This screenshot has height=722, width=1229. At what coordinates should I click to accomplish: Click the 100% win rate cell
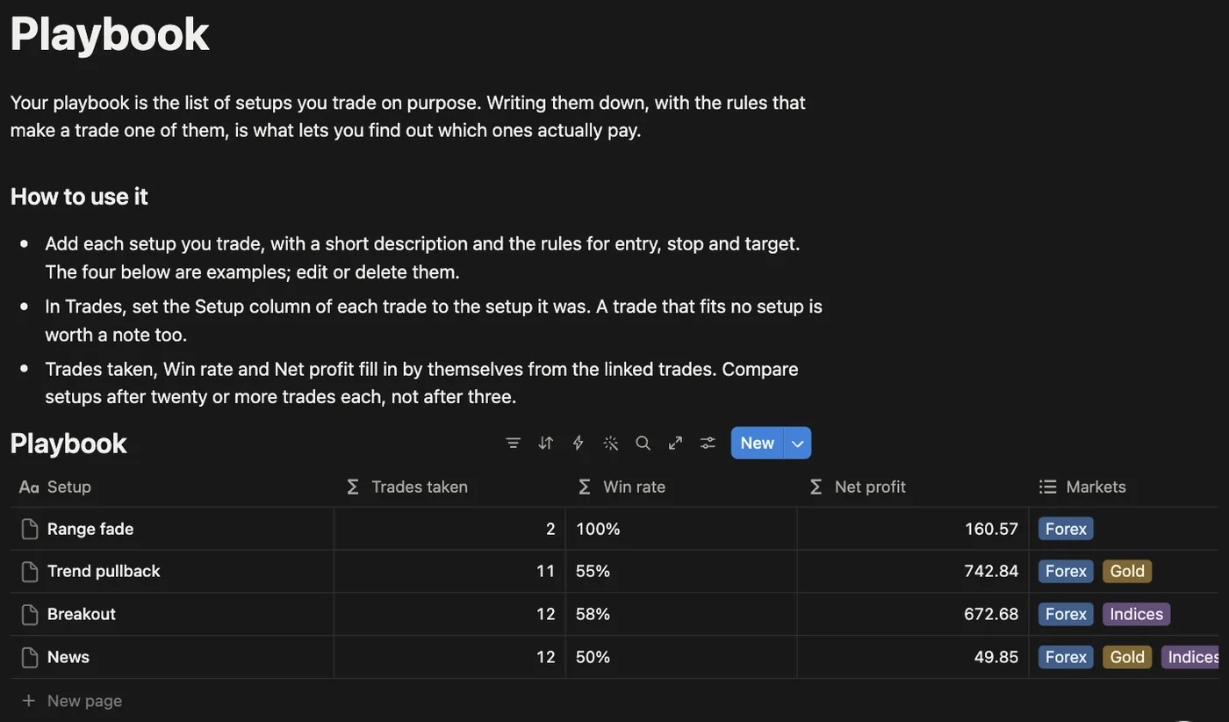(x=681, y=529)
